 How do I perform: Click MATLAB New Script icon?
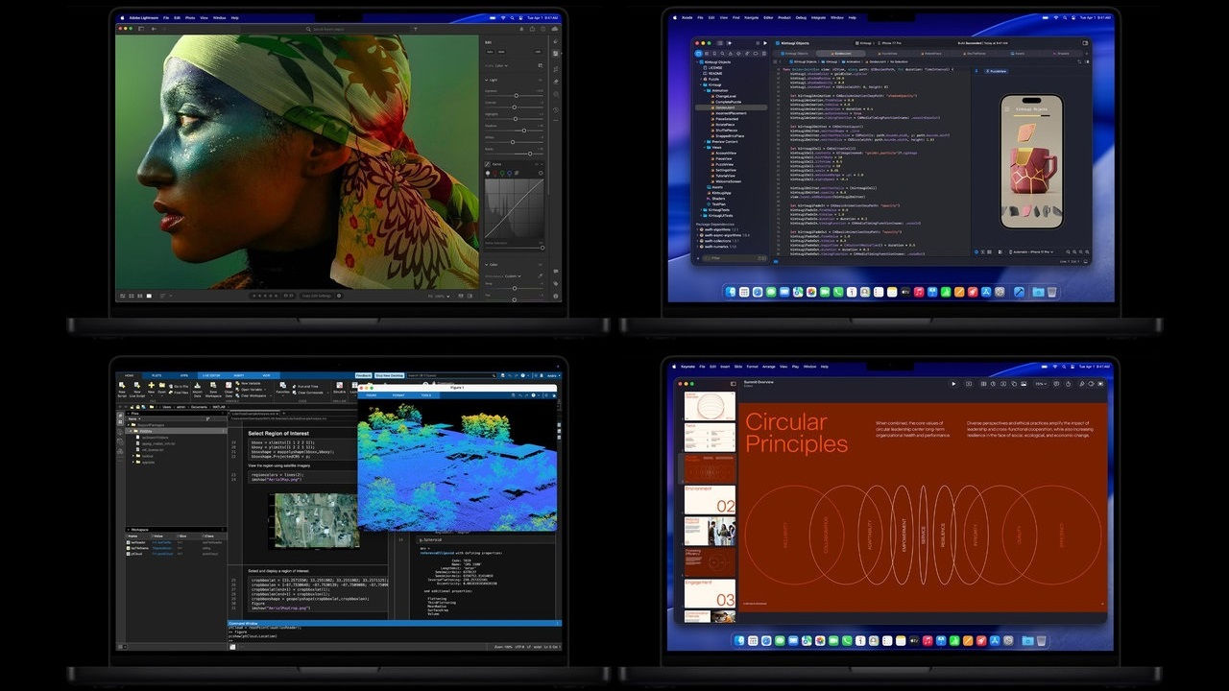(122, 388)
